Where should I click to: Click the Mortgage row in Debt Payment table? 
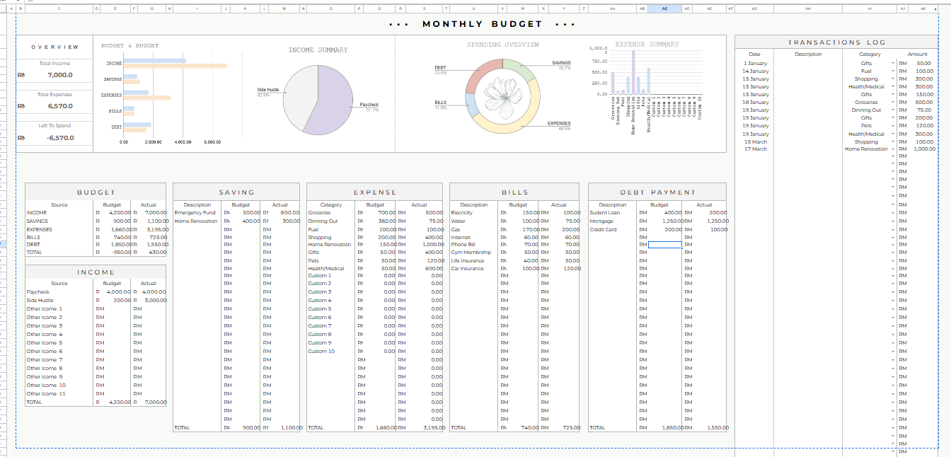pos(601,221)
